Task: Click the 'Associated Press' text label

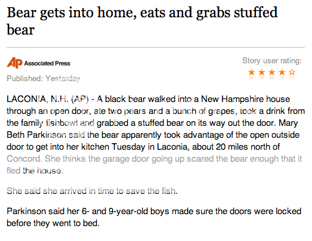Action: 47,63
